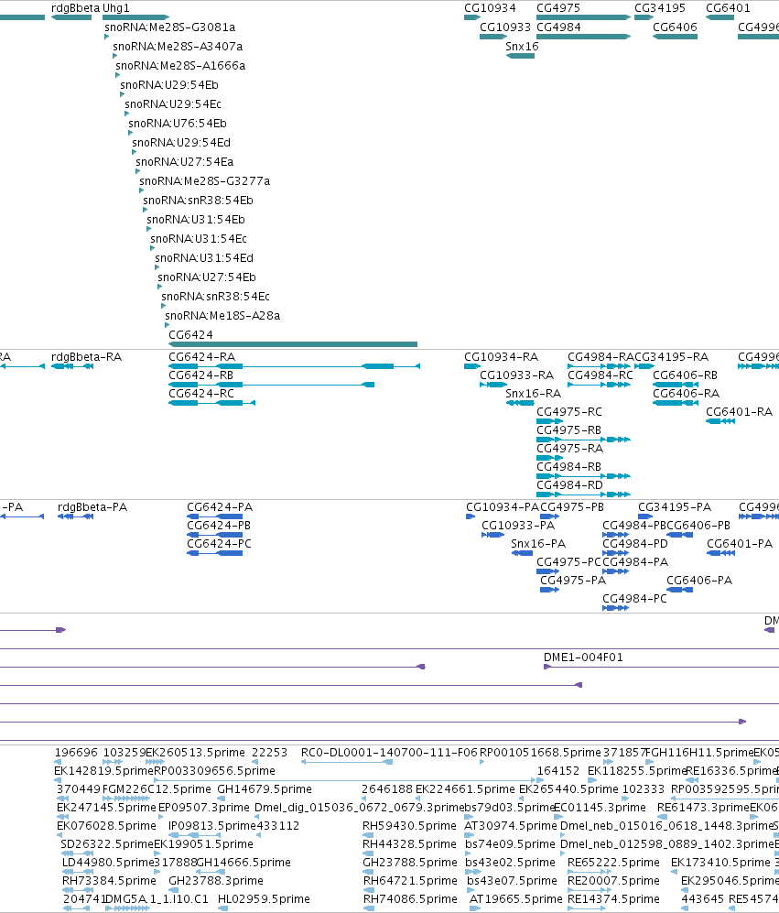Click protein CG6424-PC
This screenshot has height=913, width=779.
point(215,553)
